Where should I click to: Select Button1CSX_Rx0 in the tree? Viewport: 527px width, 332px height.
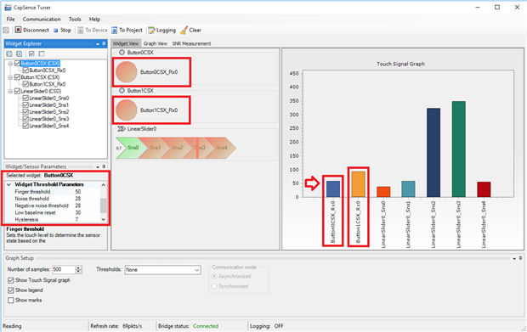[48, 84]
